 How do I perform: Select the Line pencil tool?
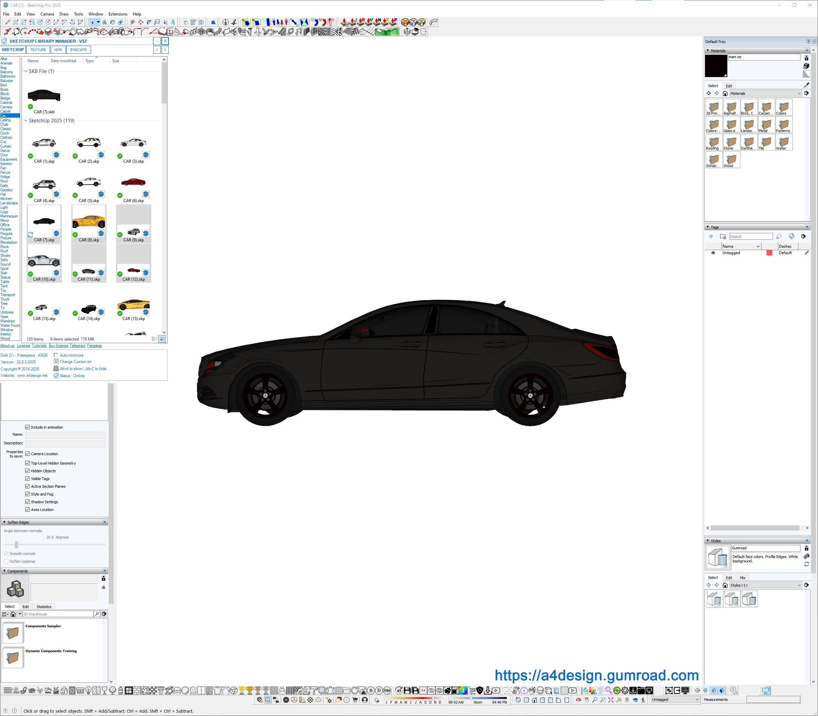pos(8,23)
